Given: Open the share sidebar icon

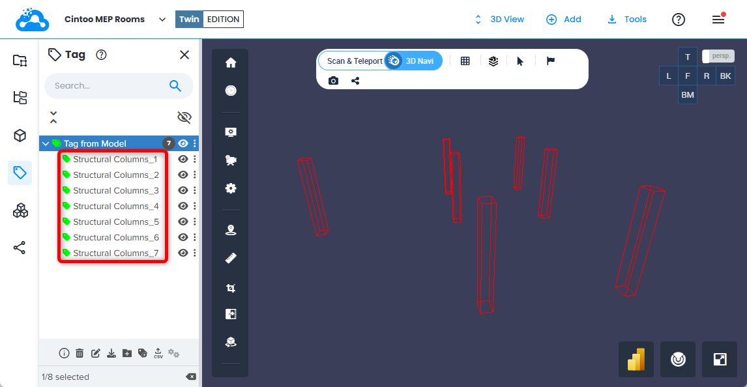Looking at the screenshot, I should click(20, 248).
